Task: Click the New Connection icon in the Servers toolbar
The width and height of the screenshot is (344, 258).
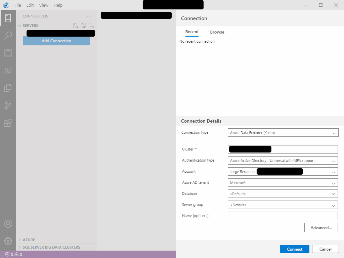Action: pos(76,25)
